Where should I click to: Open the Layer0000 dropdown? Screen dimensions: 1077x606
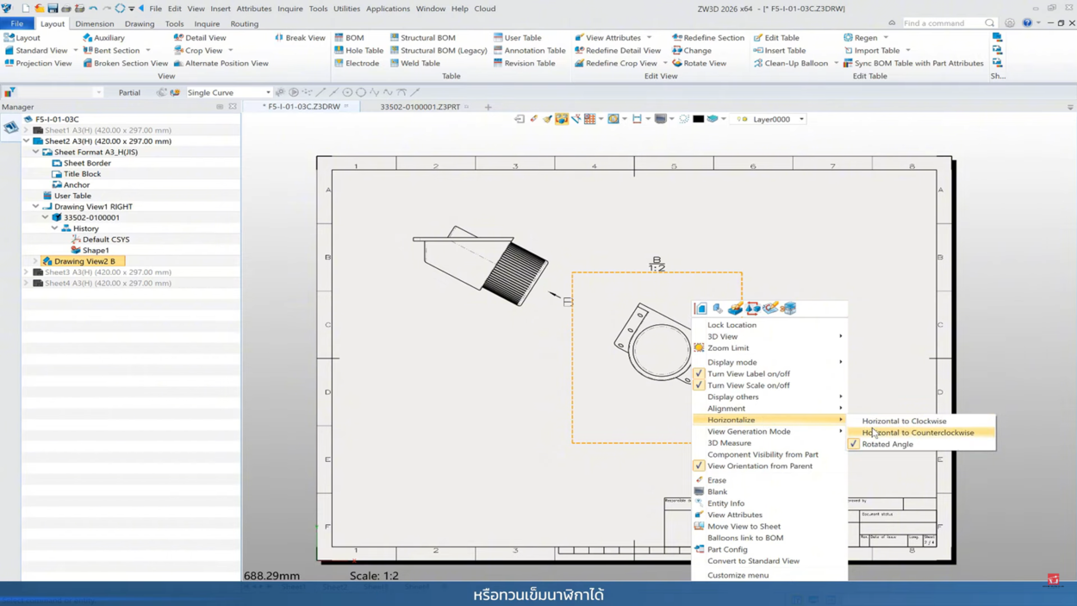[801, 119]
